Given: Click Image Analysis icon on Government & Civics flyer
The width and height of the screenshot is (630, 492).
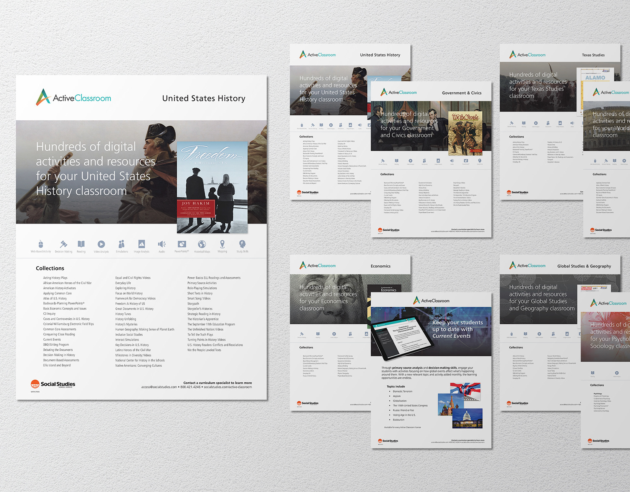Looking at the screenshot, I should 438,161.
